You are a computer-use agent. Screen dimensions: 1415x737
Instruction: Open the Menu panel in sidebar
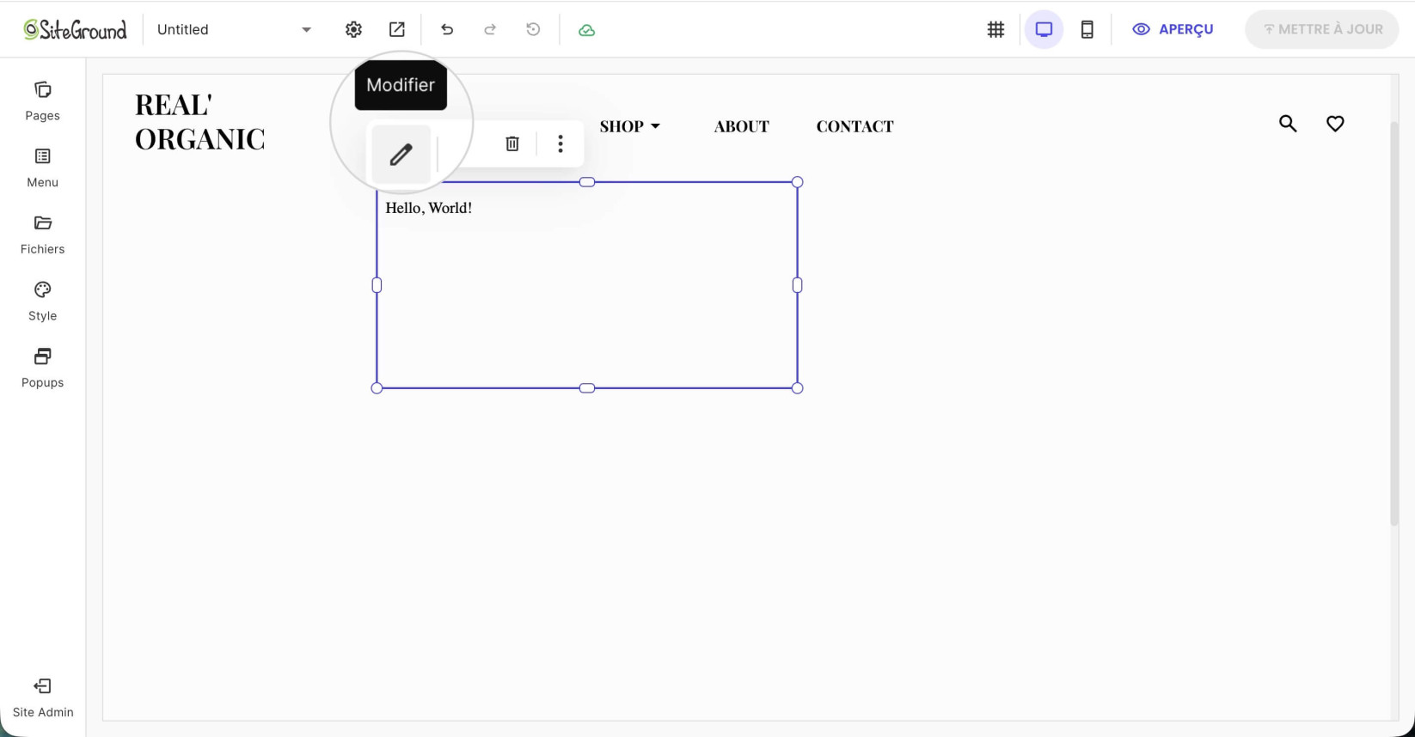coord(42,167)
